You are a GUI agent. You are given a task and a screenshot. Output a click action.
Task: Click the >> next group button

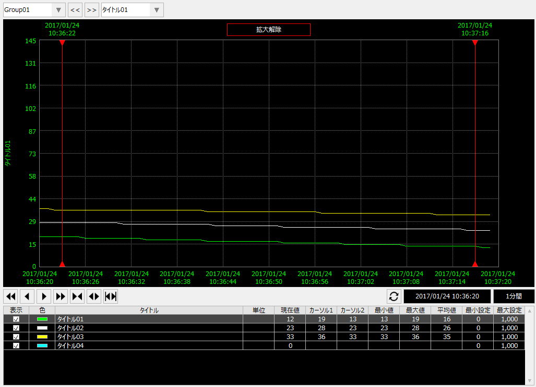coord(92,10)
